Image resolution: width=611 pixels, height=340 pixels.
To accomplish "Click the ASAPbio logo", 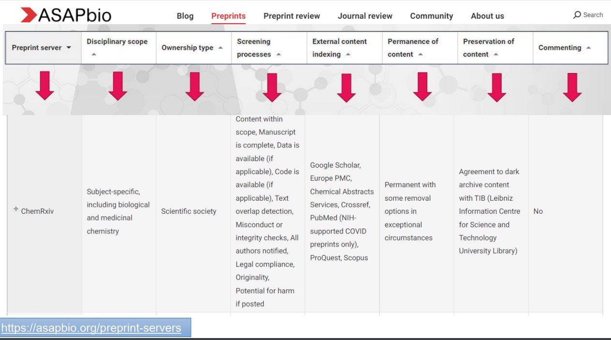I will (x=66, y=15).
